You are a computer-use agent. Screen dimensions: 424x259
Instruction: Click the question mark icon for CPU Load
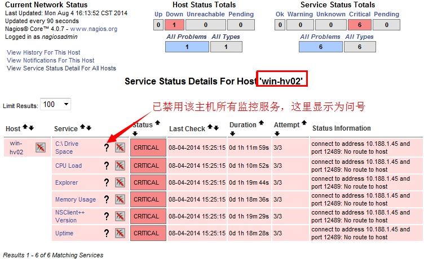107,166
